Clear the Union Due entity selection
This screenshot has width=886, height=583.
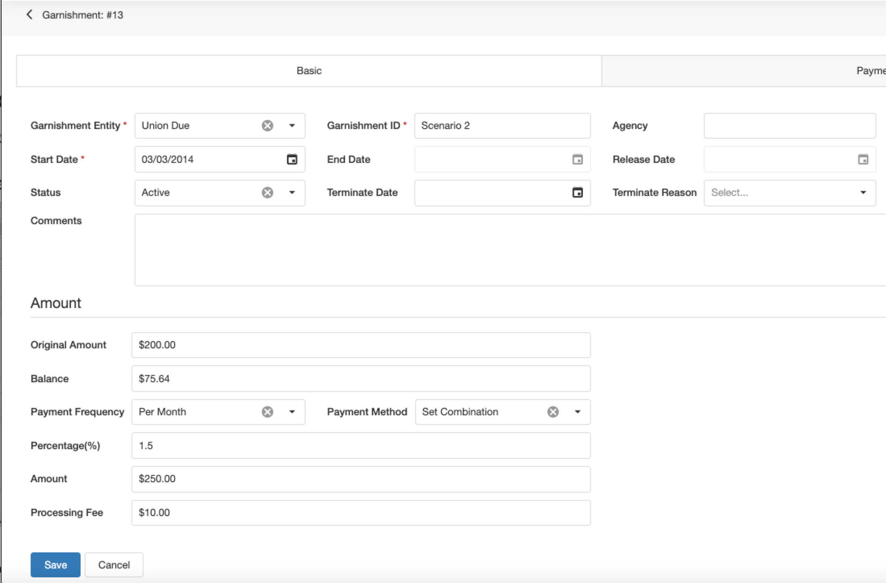click(x=267, y=126)
